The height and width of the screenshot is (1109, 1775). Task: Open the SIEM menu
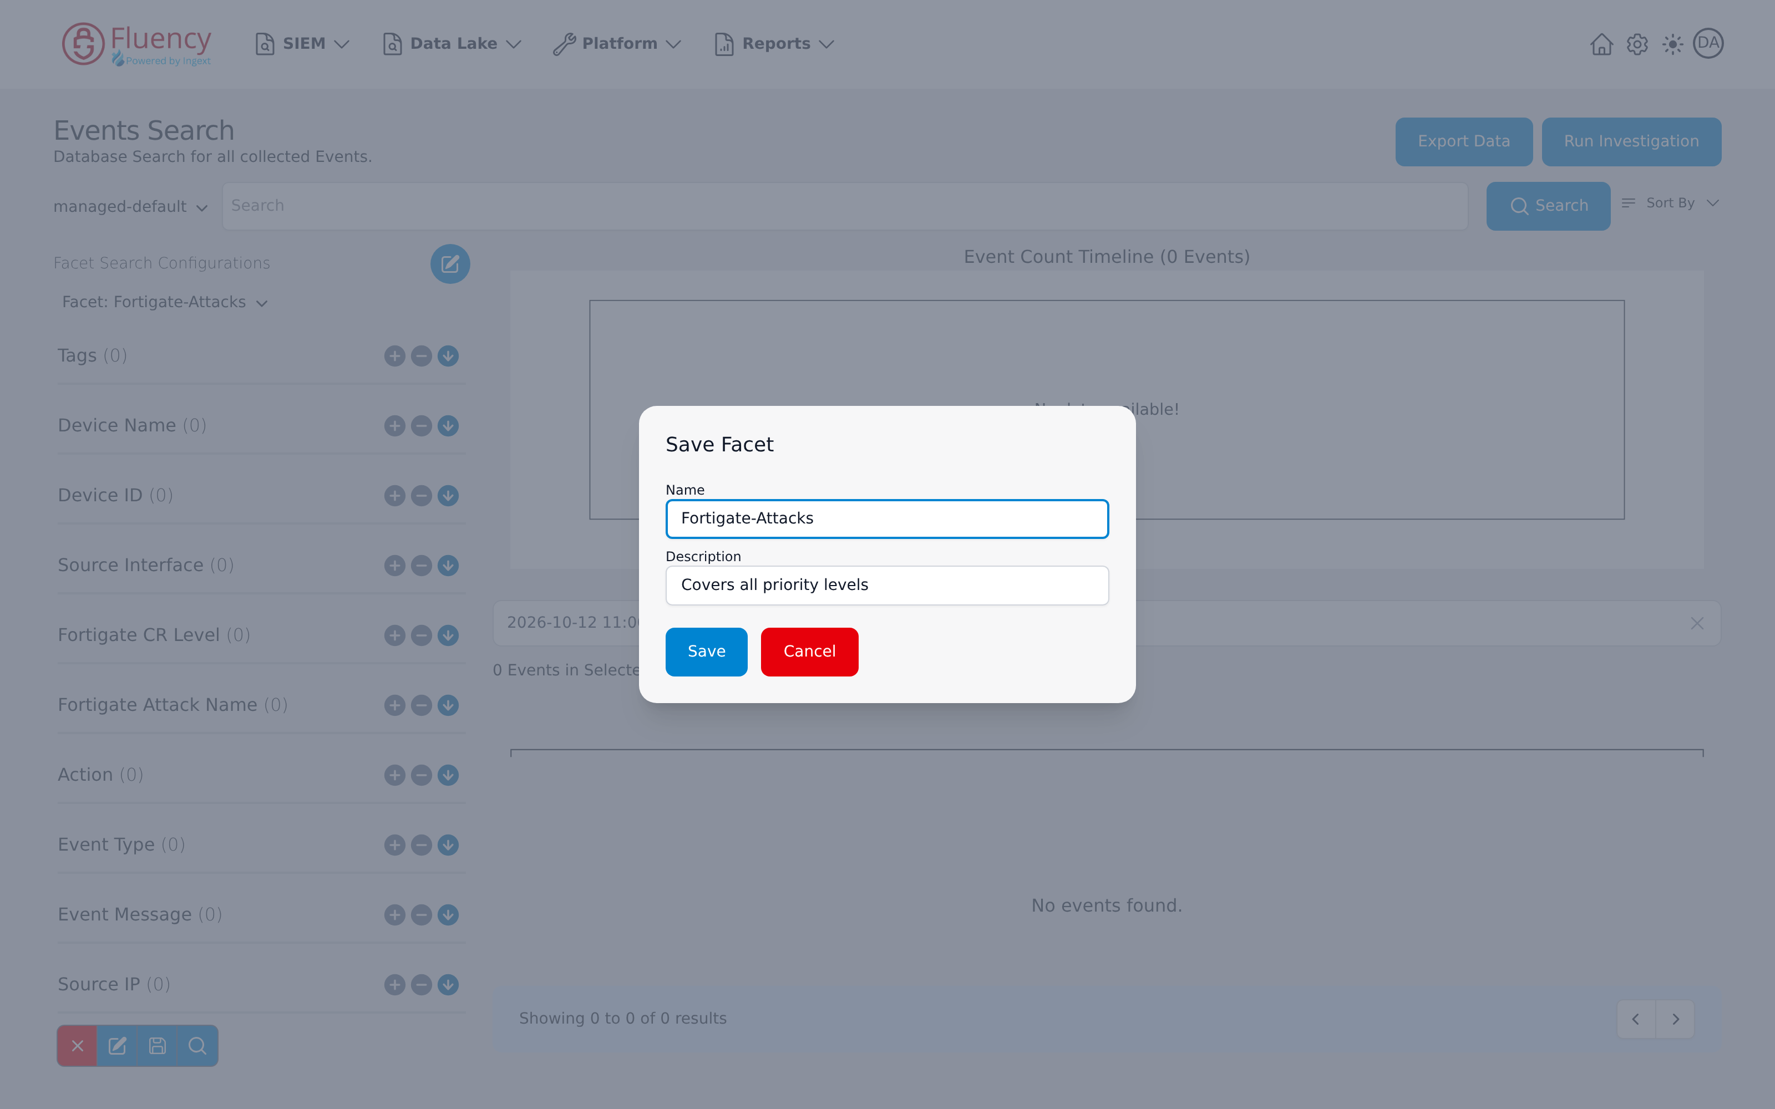pos(302,44)
